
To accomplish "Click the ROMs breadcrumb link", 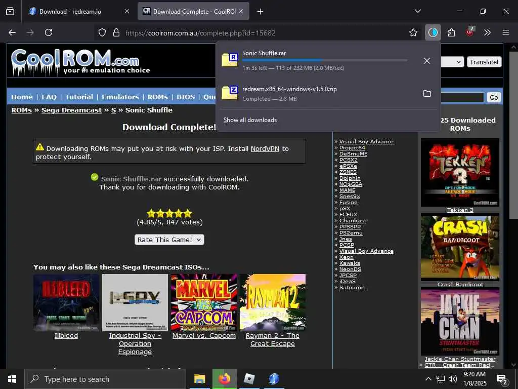I will point(21,110).
